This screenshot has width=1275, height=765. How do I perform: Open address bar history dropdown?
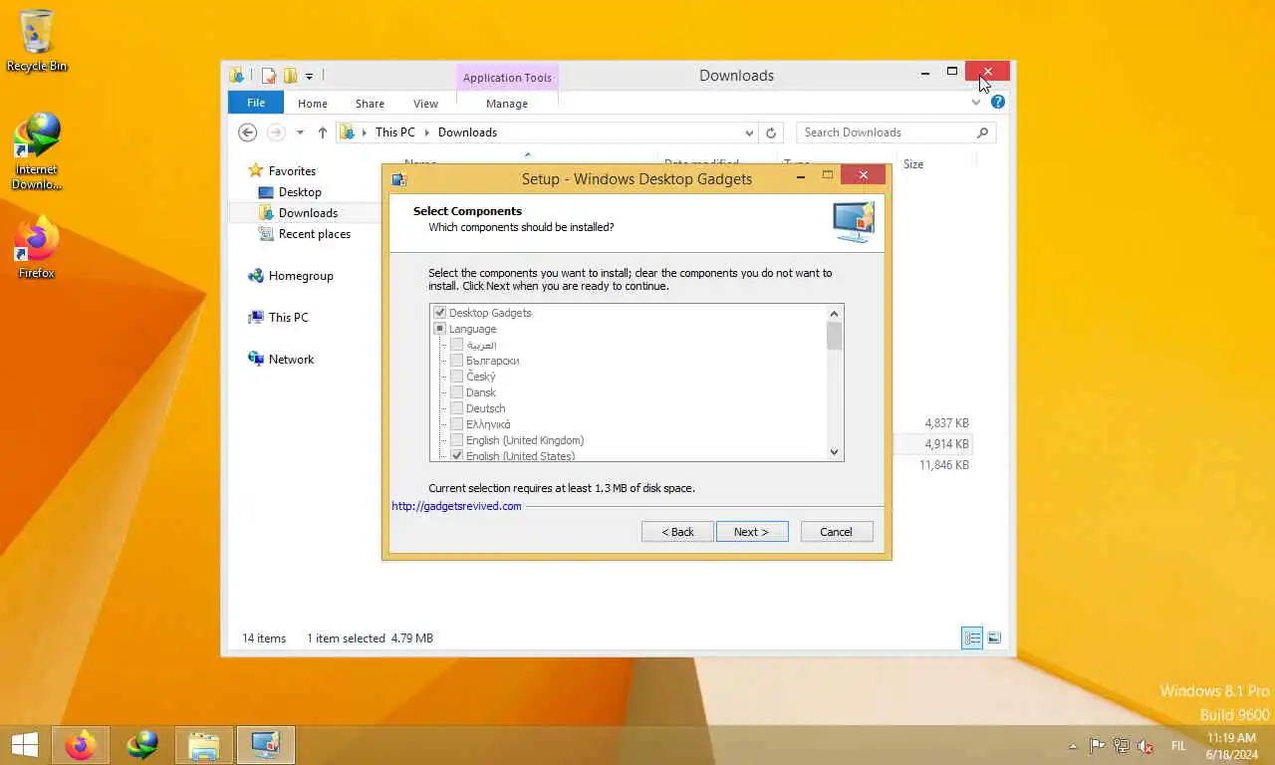tap(749, 132)
